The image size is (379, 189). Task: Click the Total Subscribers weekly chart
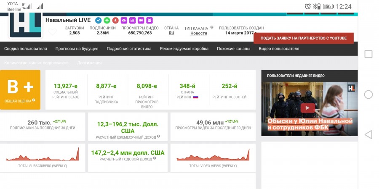click(43, 155)
